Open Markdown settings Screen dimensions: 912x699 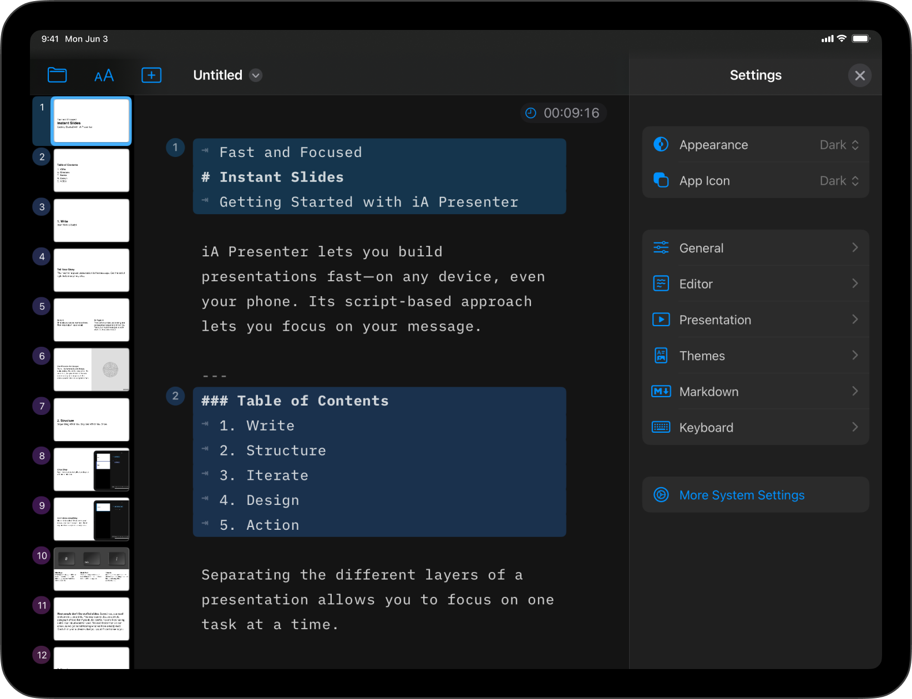click(756, 392)
